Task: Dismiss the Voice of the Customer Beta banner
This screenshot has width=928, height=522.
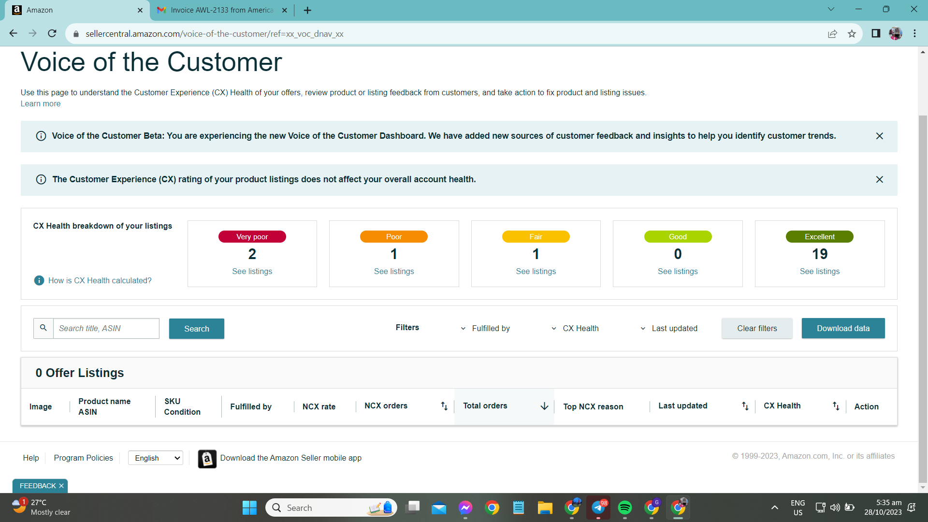Action: (880, 136)
